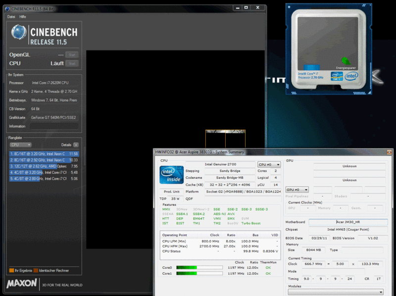Open the Datei menu

click(11, 17)
